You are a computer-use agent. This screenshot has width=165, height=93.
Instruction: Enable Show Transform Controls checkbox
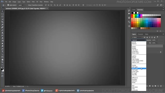click(27, 5)
